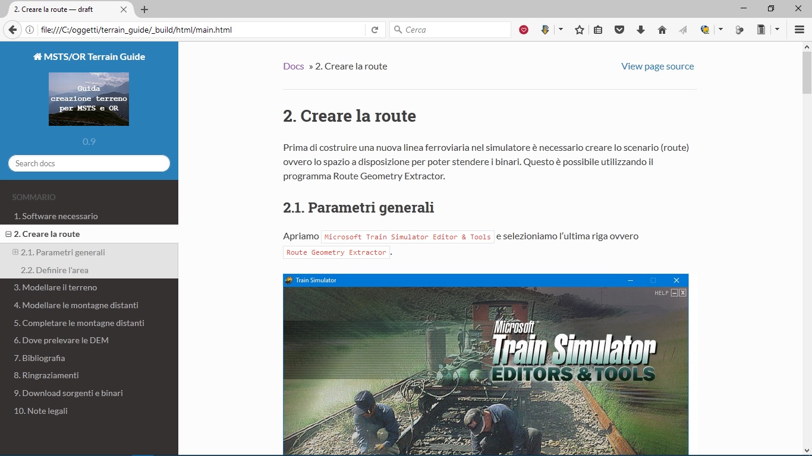812x456 pixels.
Task: Expand '2.1. Parametri generali' subsection toggle
Action: pos(15,252)
